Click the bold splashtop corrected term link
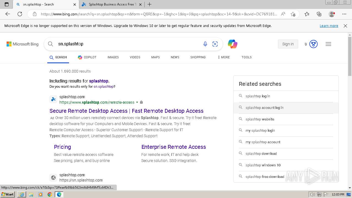This screenshot has width=352, height=198. (x=99, y=81)
